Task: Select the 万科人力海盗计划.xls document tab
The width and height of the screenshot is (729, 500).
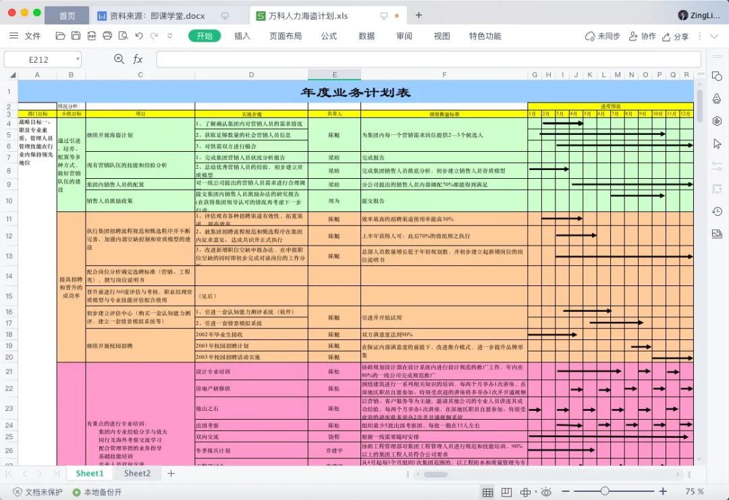Action: (308, 16)
